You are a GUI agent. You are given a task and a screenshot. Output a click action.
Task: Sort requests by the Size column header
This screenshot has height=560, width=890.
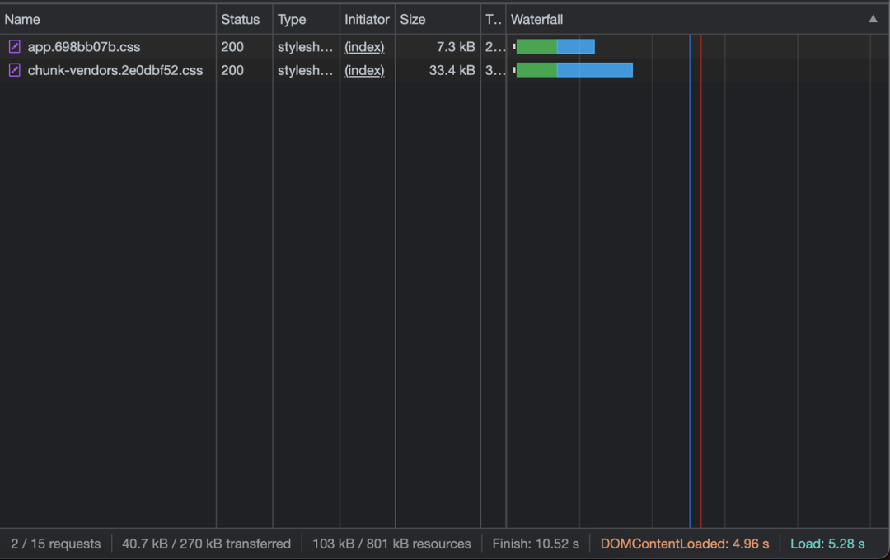click(x=413, y=19)
